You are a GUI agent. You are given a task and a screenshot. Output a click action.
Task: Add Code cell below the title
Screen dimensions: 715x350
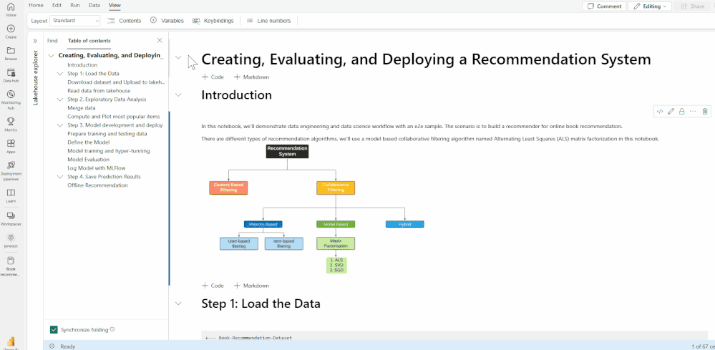click(x=213, y=77)
